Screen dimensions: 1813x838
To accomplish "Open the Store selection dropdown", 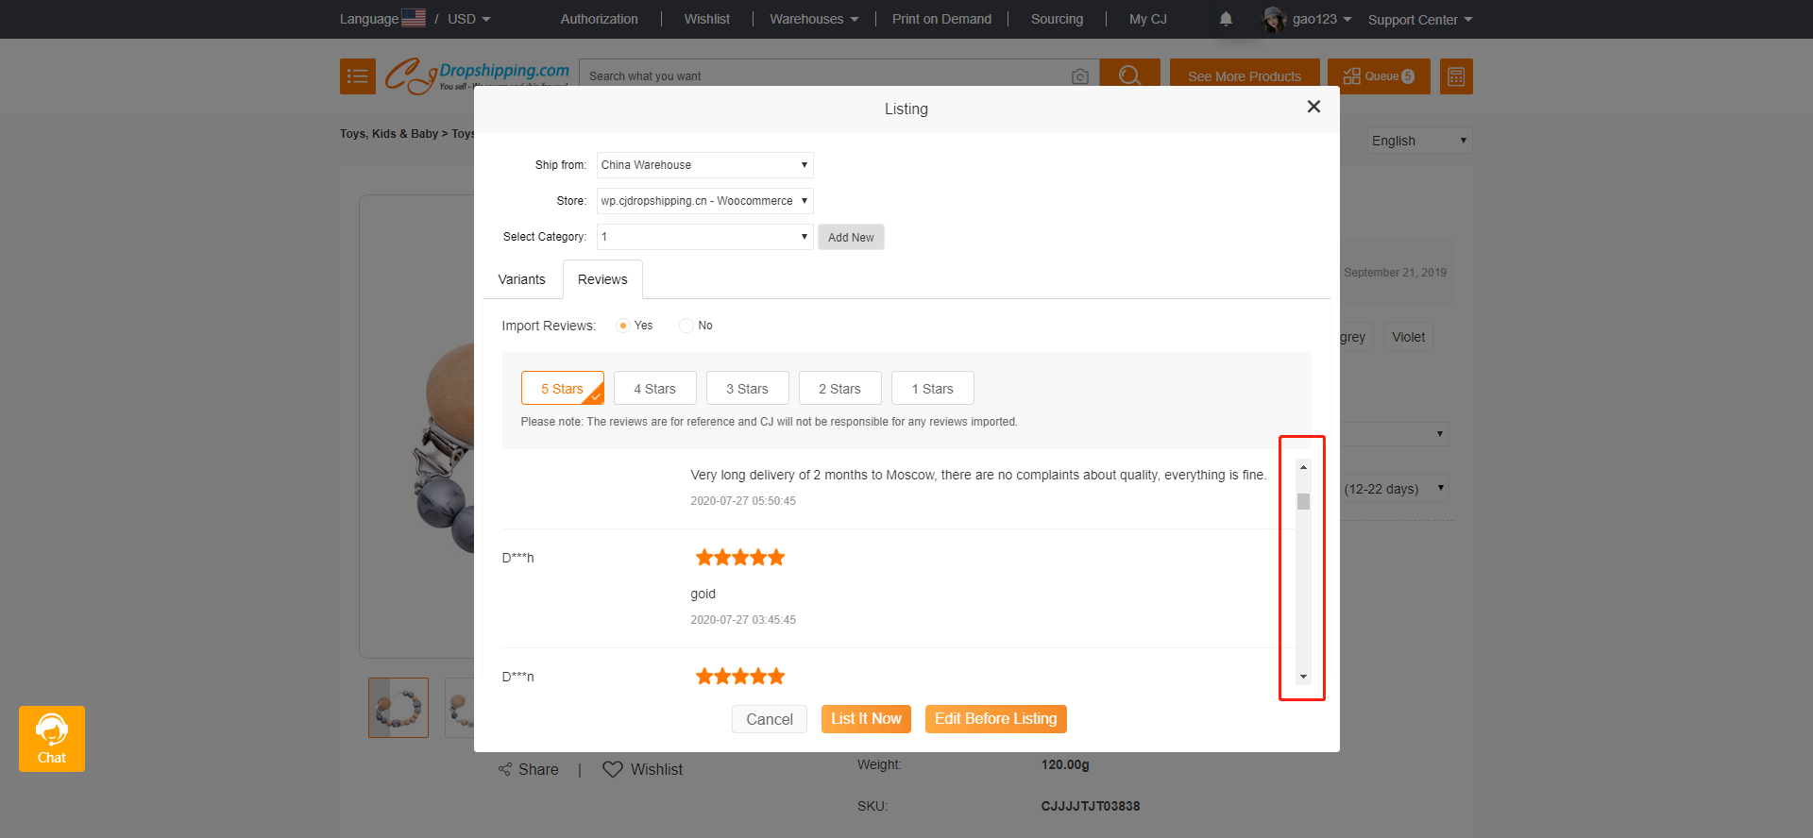I will coord(704,201).
